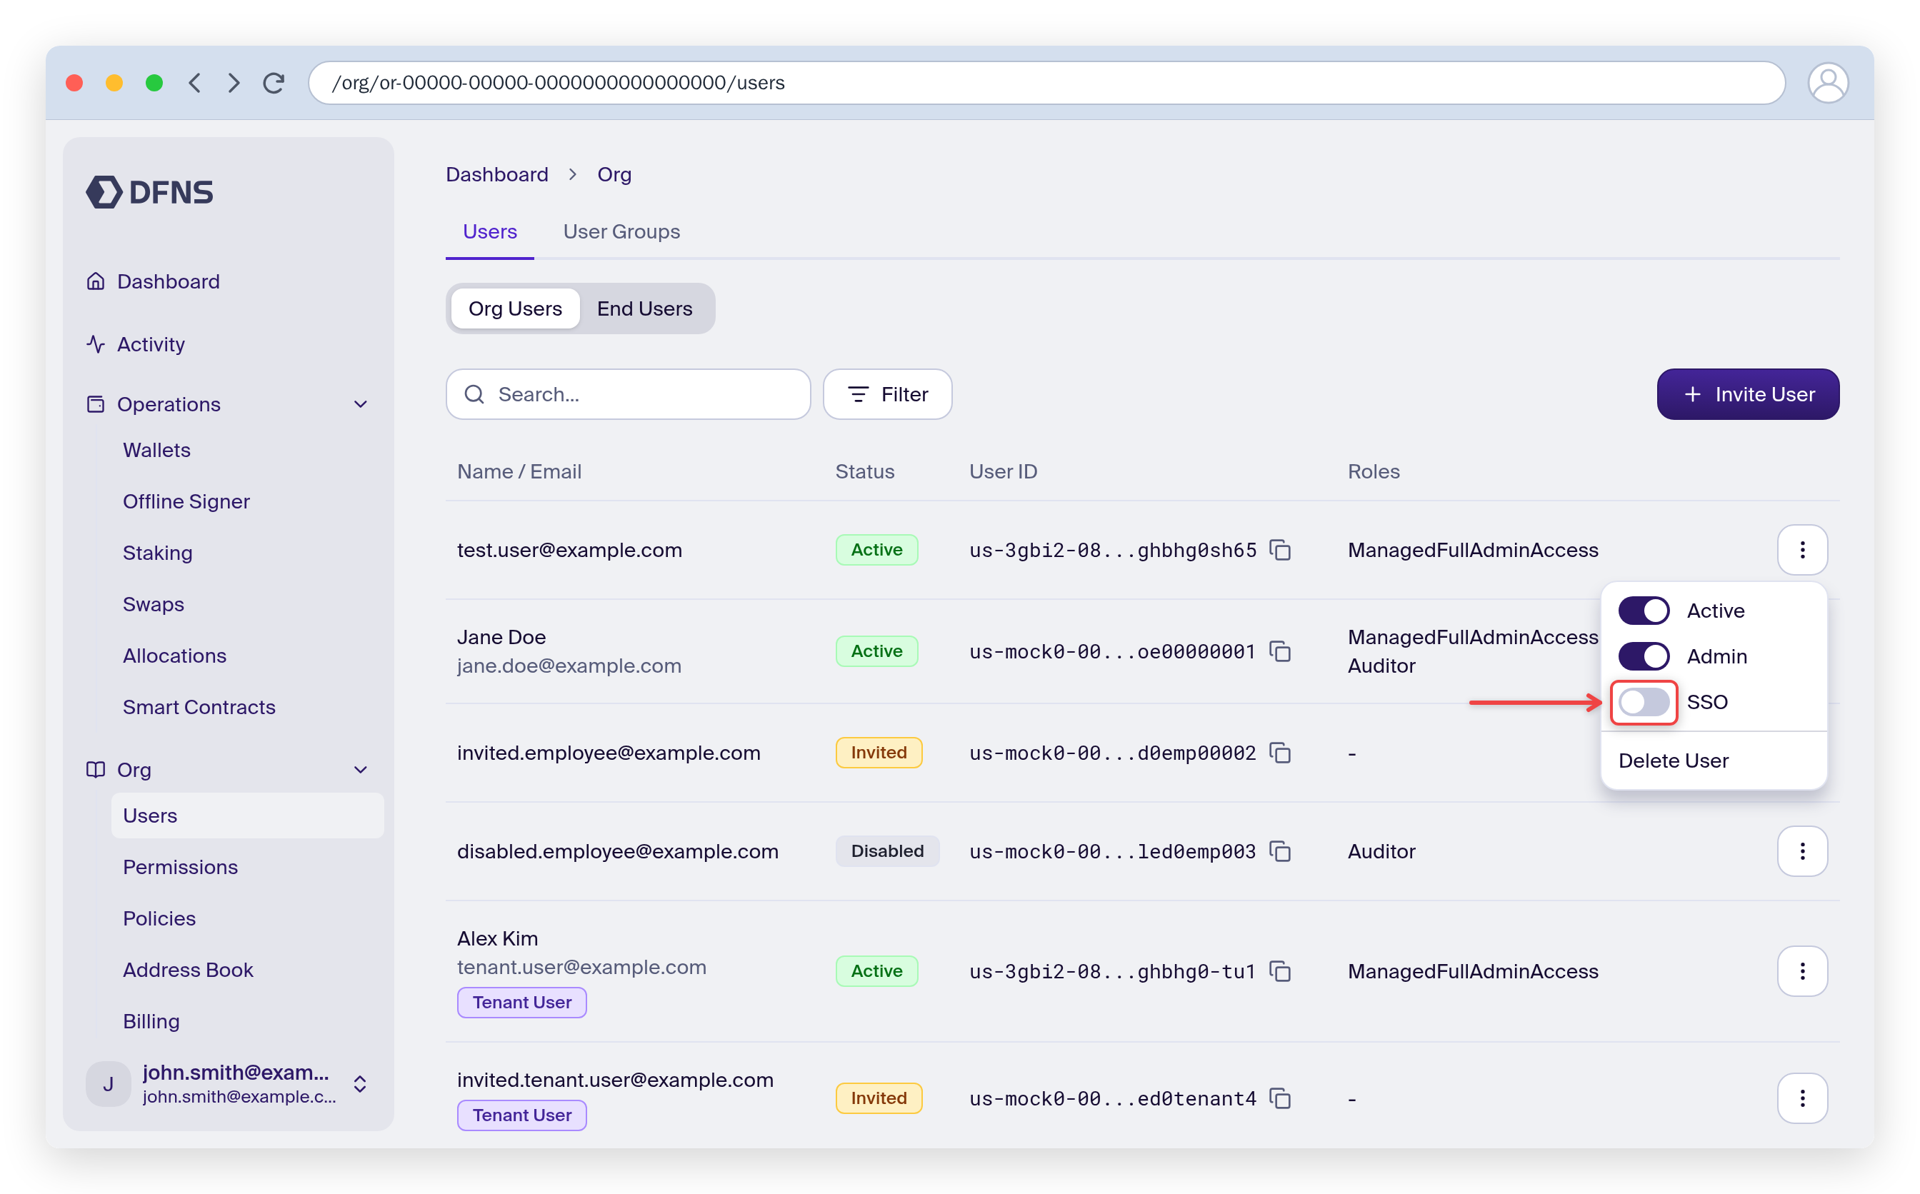This screenshot has height=1194, width=1920.
Task: Click the Invite User button
Action: (1748, 394)
